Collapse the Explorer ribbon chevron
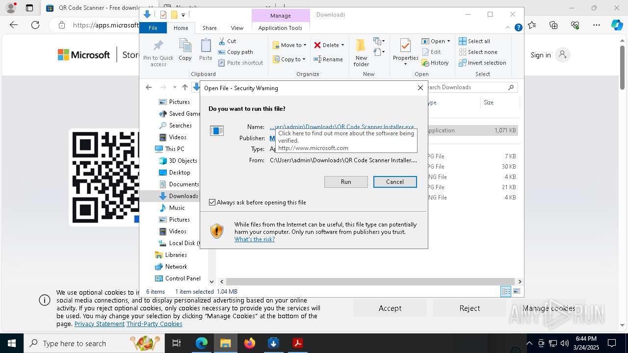The width and height of the screenshot is (628, 353). (x=508, y=28)
